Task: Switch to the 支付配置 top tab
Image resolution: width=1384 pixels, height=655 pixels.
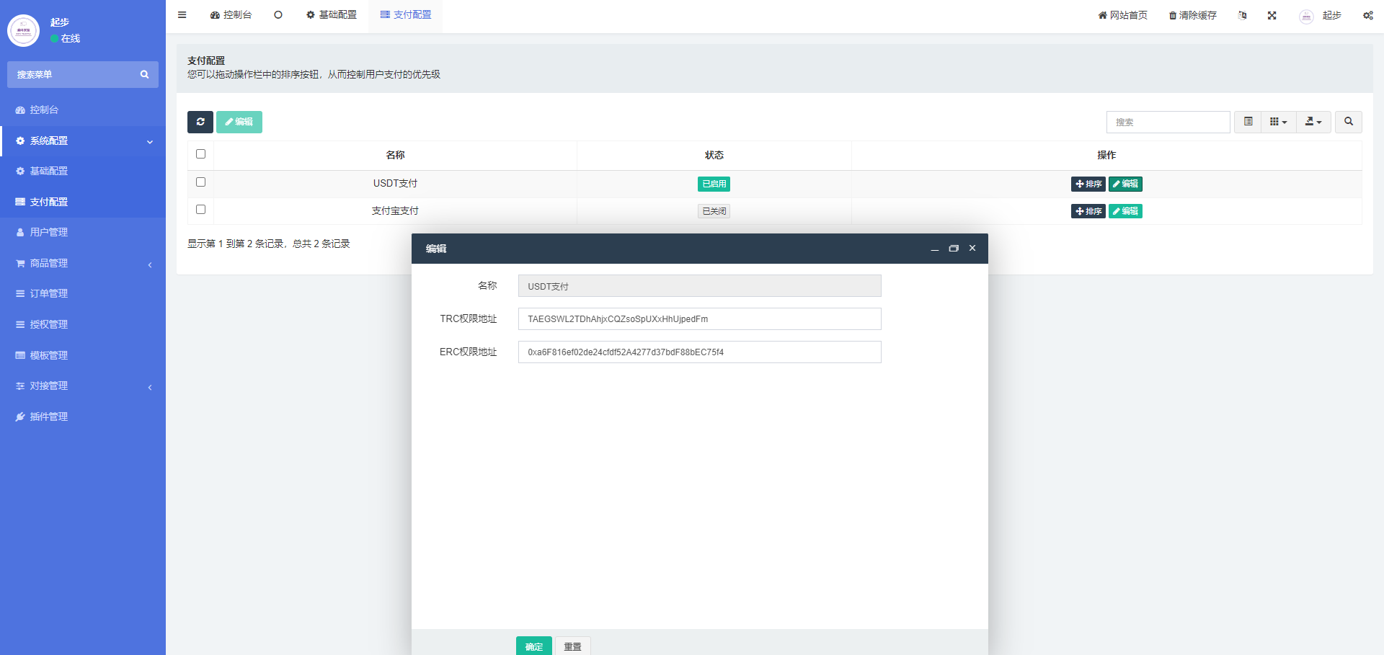Action: [406, 15]
